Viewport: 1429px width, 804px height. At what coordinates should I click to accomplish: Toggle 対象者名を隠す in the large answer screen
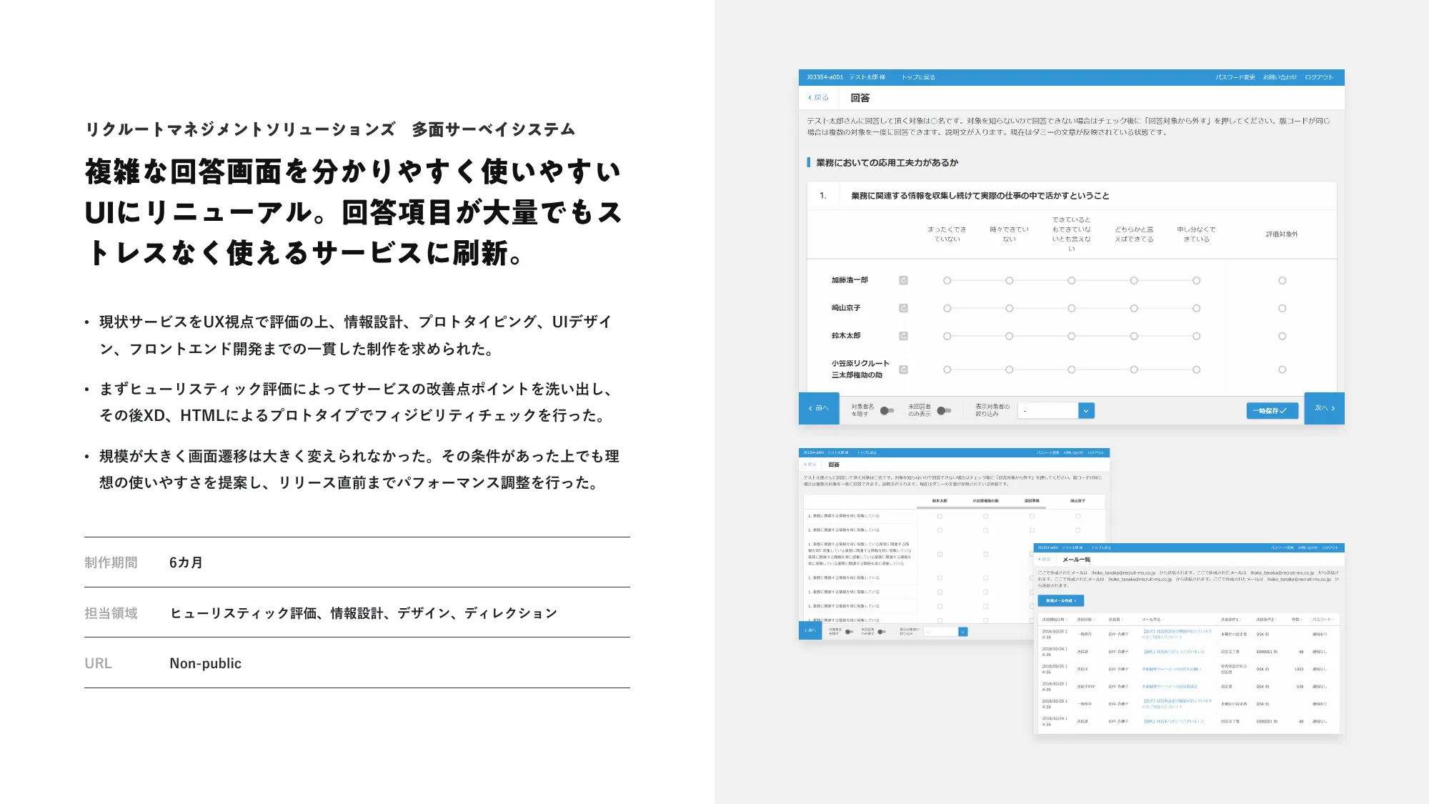887,411
